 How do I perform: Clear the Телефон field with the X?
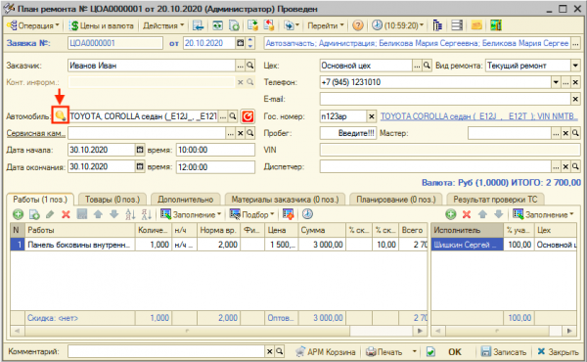pyautogui.click(x=576, y=82)
